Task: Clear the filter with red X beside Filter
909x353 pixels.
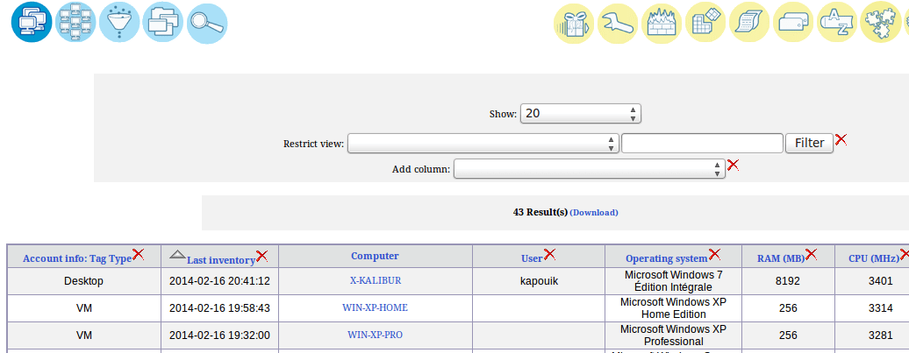Action: coord(841,139)
